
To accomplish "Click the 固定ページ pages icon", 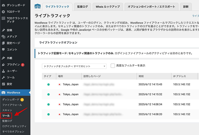I will pyautogui.click(x=4, y=43).
